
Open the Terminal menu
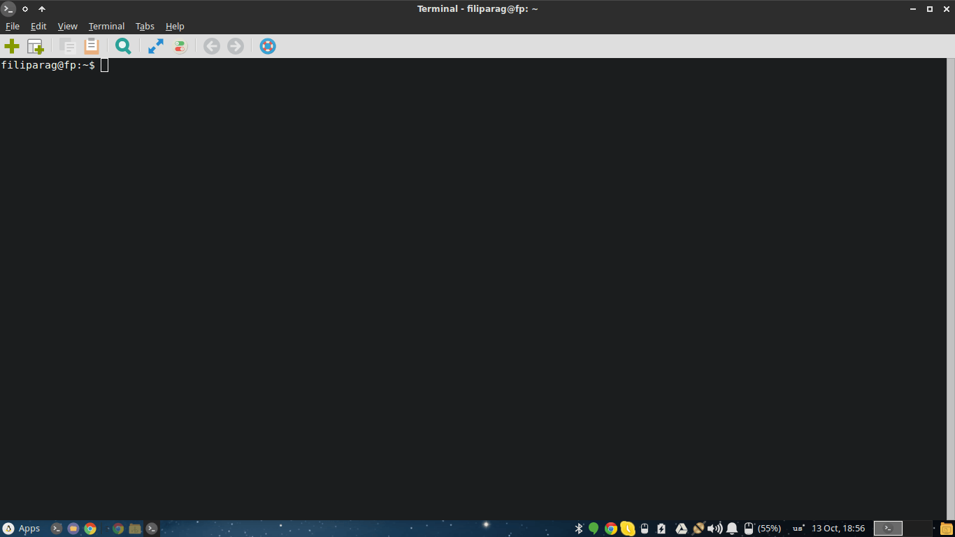tap(106, 26)
